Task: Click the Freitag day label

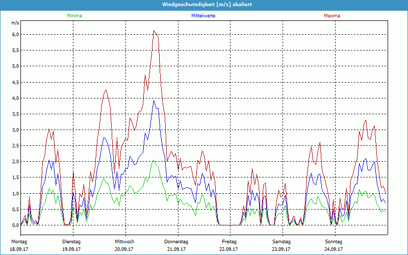Action: pyautogui.click(x=229, y=241)
